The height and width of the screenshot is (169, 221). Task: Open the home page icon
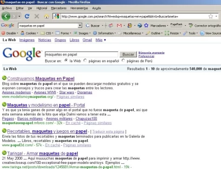(x=47, y=16)
